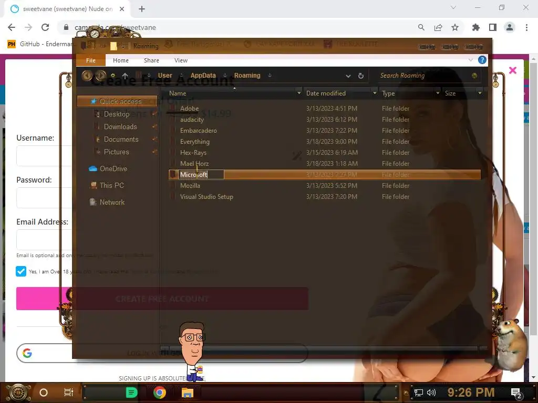Click Chrome's back arrow

tap(12, 27)
